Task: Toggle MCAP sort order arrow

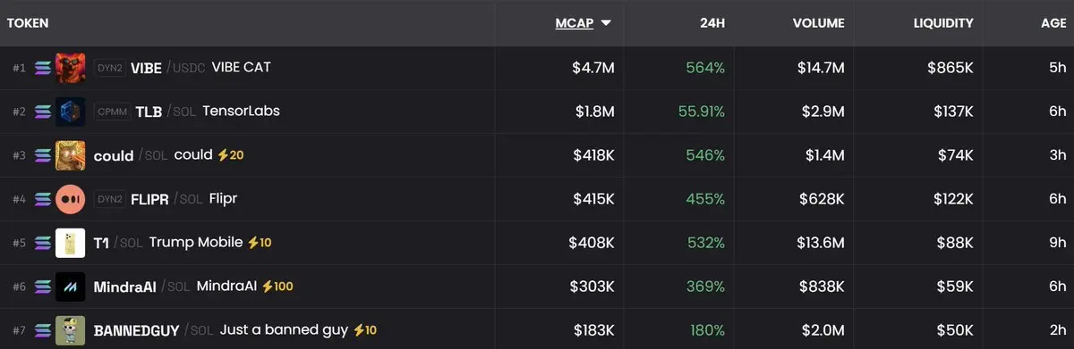Action: click(606, 23)
